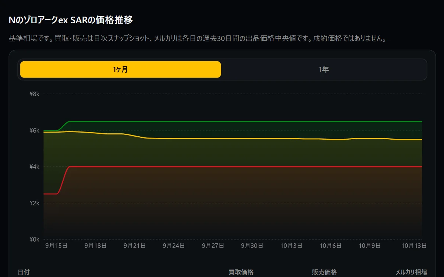This screenshot has height=277, width=444.
Task: Click the ¥0k axis label
Action: coord(34,239)
